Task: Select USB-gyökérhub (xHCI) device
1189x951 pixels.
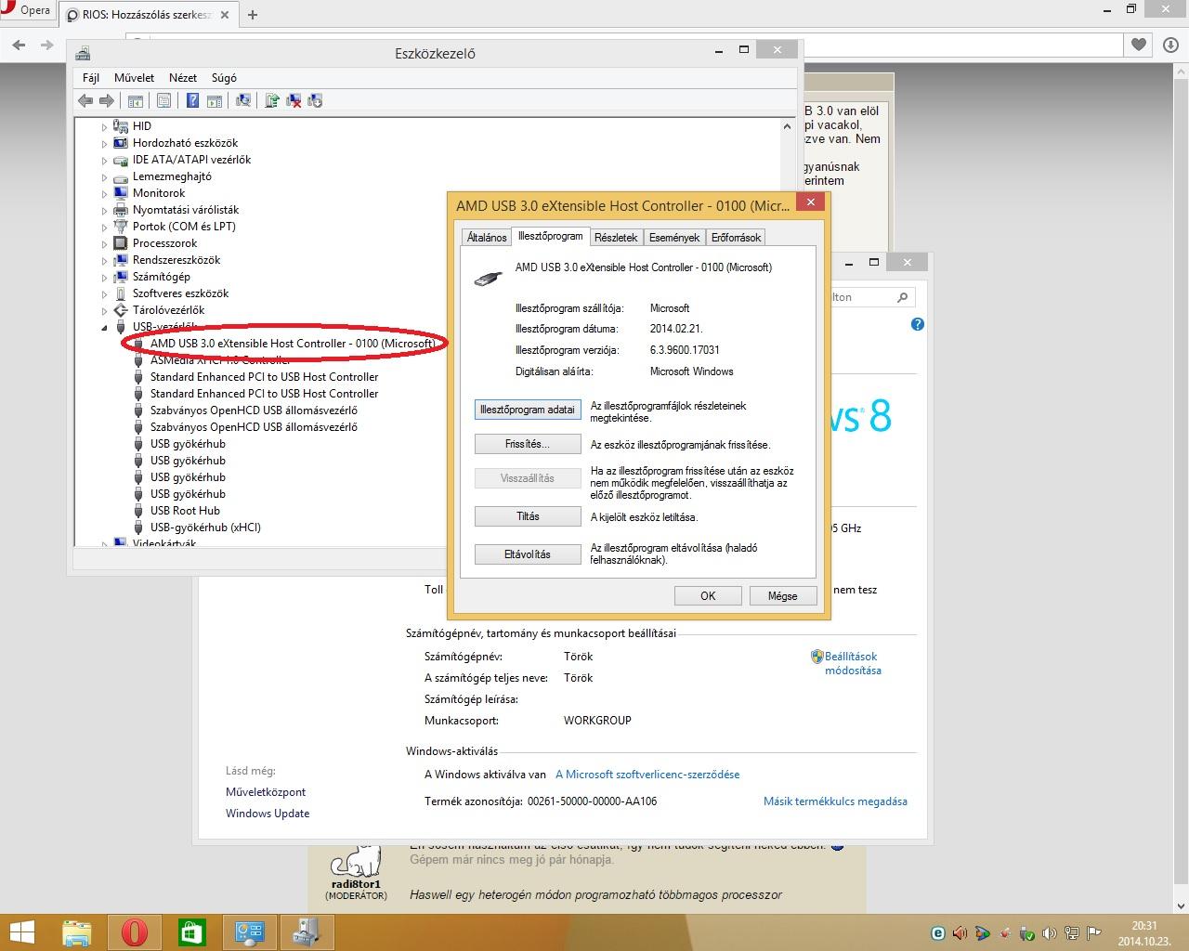Action: point(205,528)
